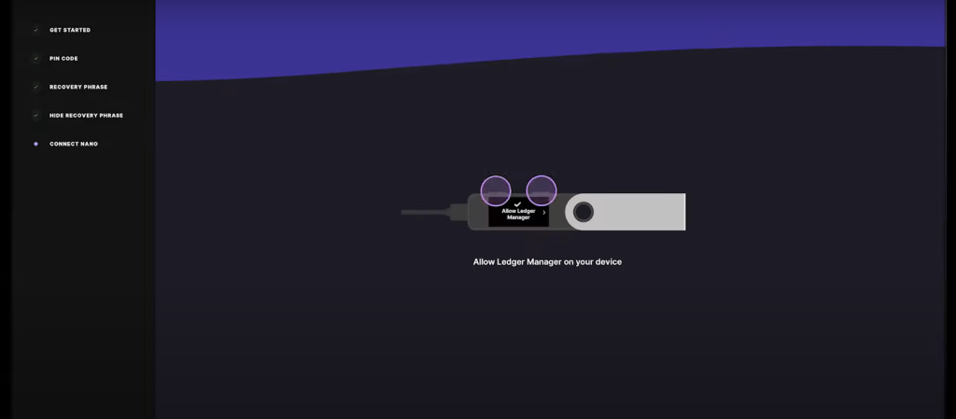The height and width of the screenshot is (419, 956).
Task: Click the checkmark beside Recovery Phrase
Action: (36, 87)
